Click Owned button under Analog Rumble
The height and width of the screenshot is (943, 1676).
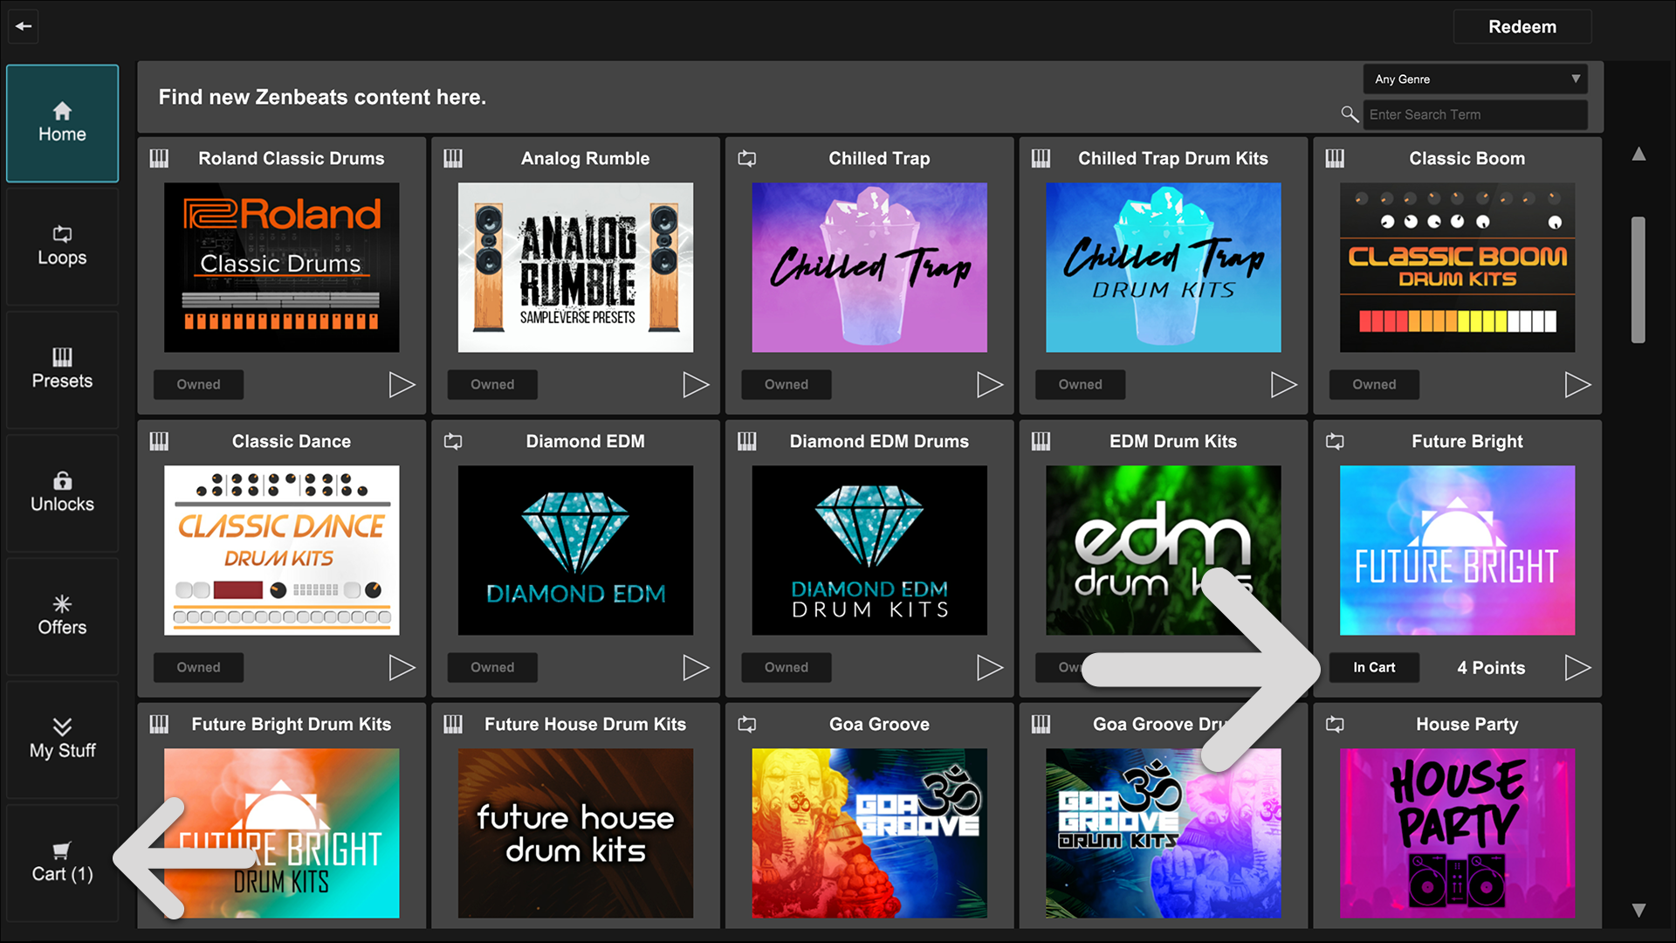pos(492,384)
